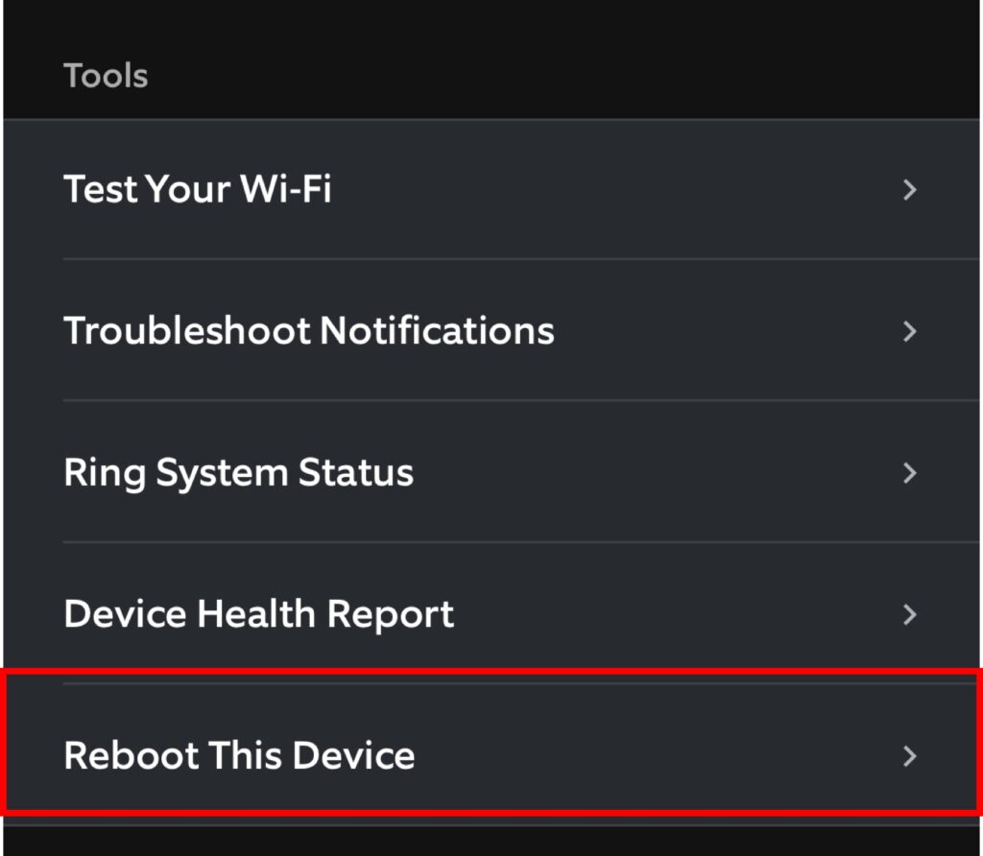Click the right-pointing chevron in the Wi-Fi row
The image size is (983, 856).
909,190
